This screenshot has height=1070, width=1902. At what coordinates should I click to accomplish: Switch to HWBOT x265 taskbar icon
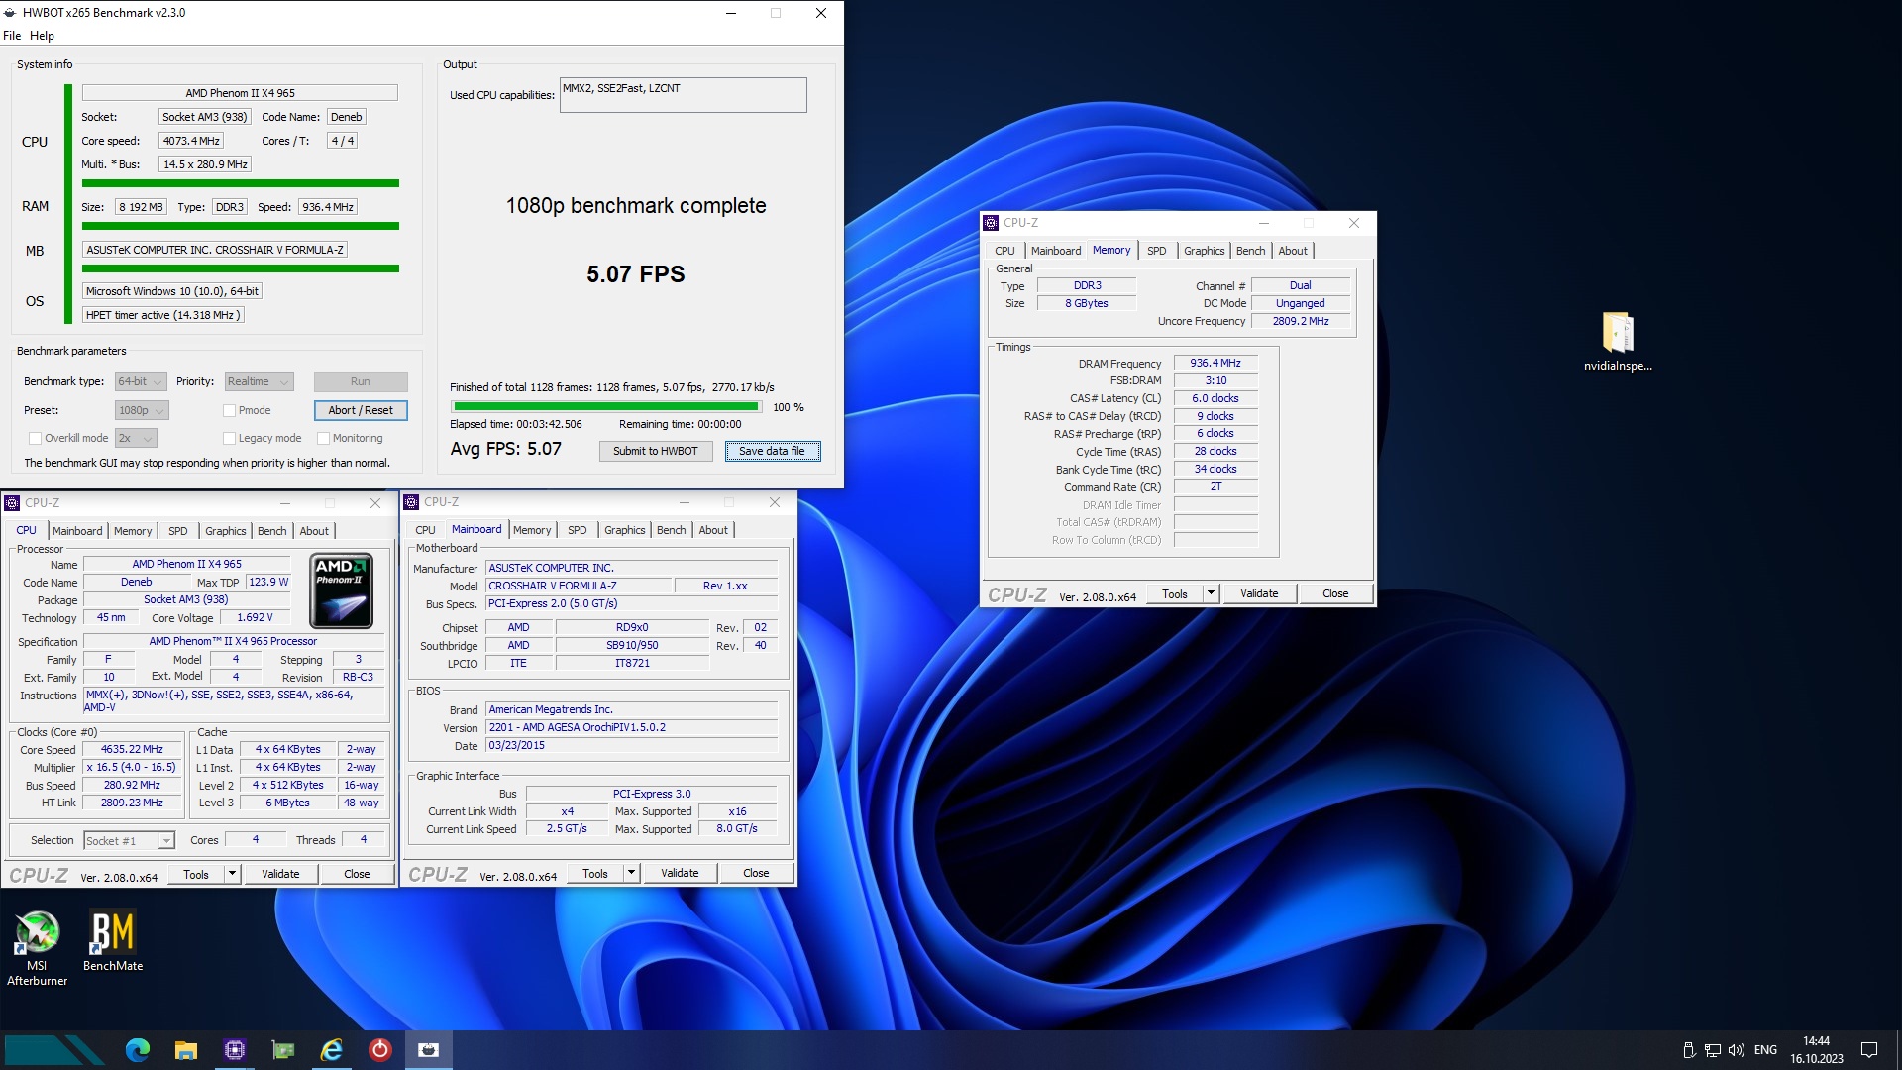click(x=429, y=1050)
